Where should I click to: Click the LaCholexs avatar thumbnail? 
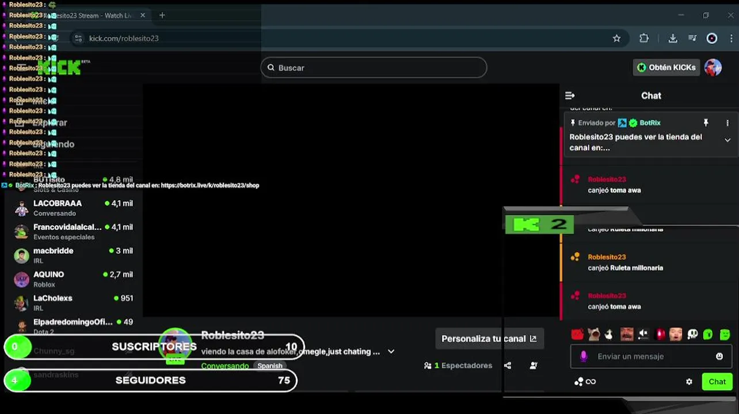click(21, 303)
